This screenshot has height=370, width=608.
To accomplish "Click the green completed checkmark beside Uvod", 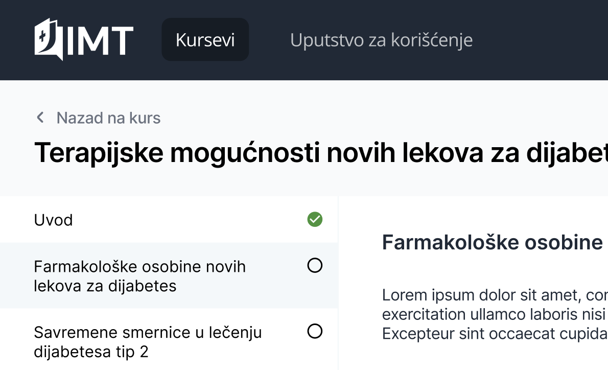I will pos(315,220).
